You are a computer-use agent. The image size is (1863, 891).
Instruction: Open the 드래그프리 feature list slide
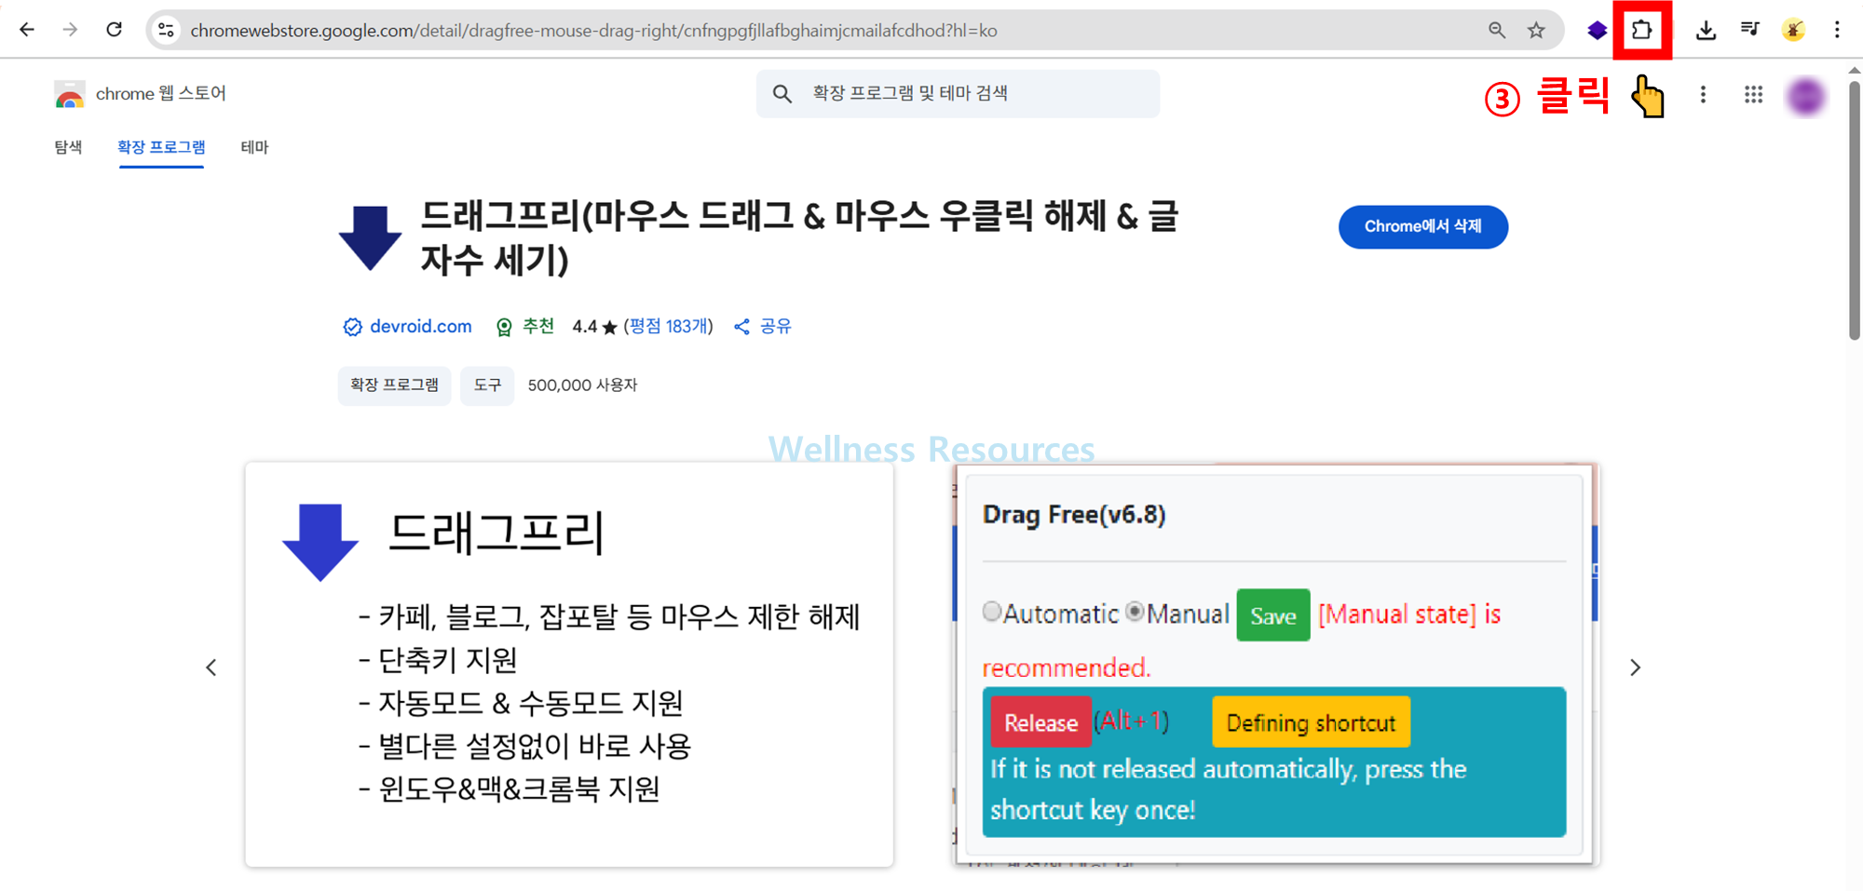pyautogui.click(x=569, y=665)
